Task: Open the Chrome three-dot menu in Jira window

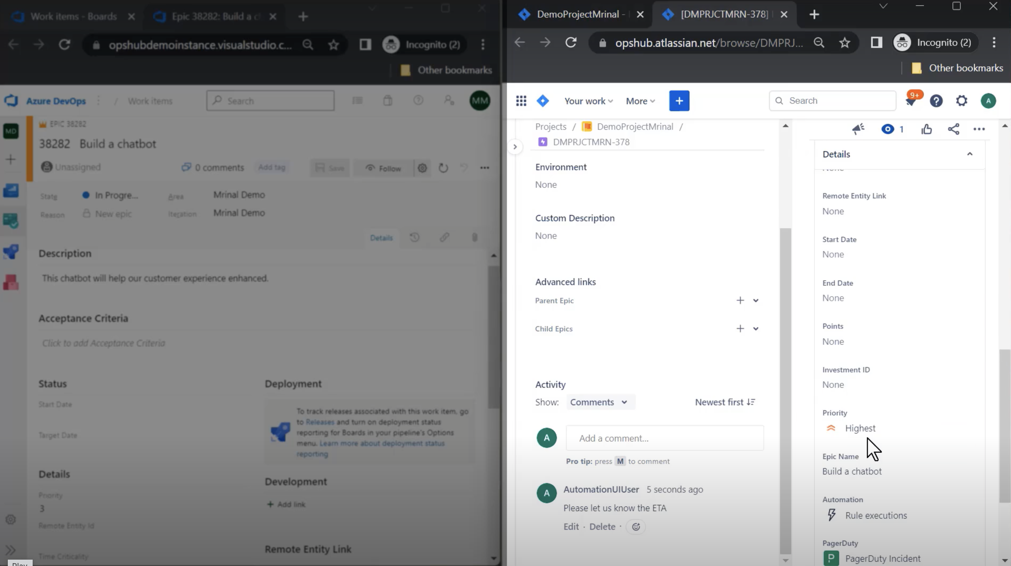Action: click(x=994, y=42)
